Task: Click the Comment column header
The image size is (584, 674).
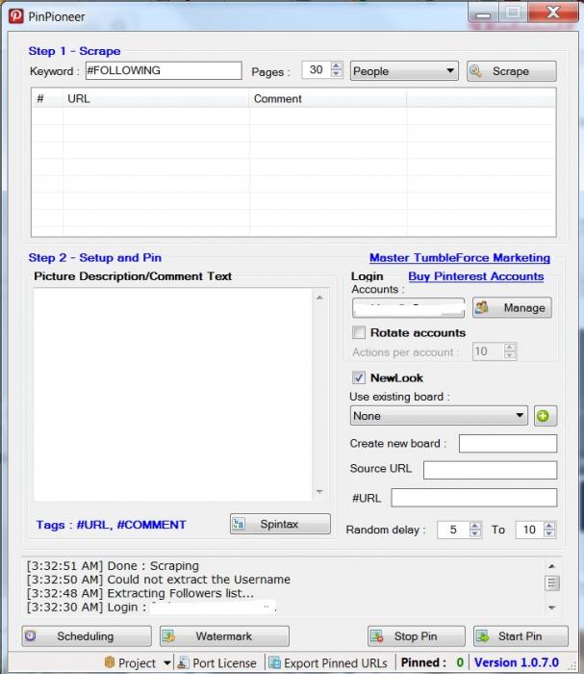Action: click(328, 99)
